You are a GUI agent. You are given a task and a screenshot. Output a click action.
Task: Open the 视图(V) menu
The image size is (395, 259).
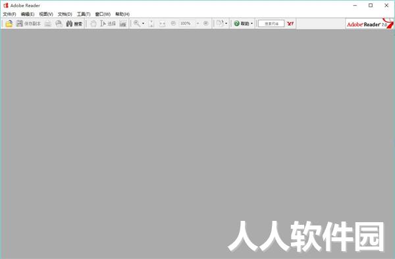click(46, 14)
